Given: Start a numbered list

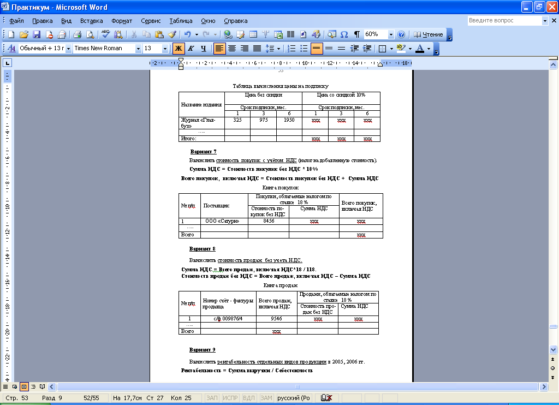Looking at the screenshot, I should tap(292, 48).
